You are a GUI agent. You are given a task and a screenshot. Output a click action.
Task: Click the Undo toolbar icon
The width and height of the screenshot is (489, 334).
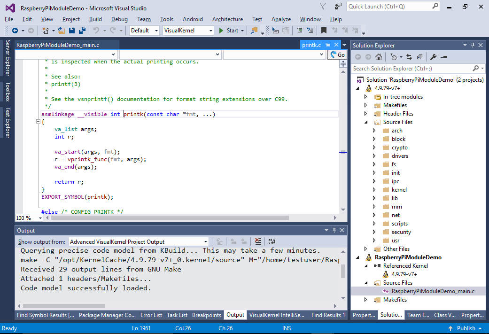[x=96, y=31]
